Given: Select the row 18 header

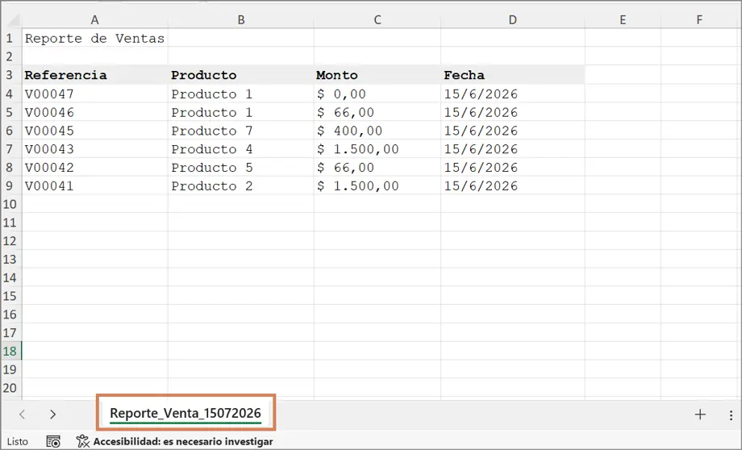Looking at the screenshot, I should (10, 351).
